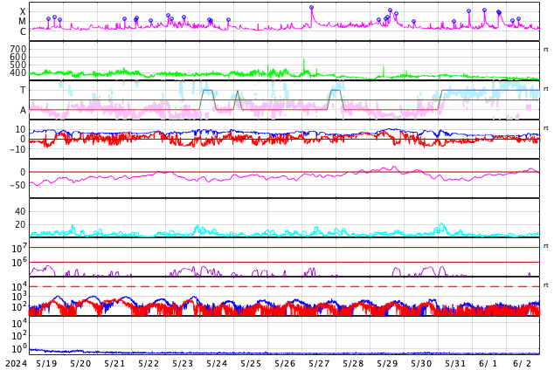The width and height of the screenshot is (554, 370).
Task: Click the X flare class label
Action: (x=23, y=11)
